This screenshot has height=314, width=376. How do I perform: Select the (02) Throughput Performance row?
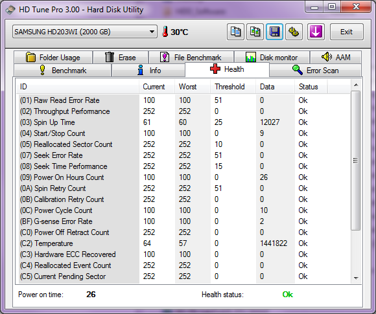(x=183, y=111)
